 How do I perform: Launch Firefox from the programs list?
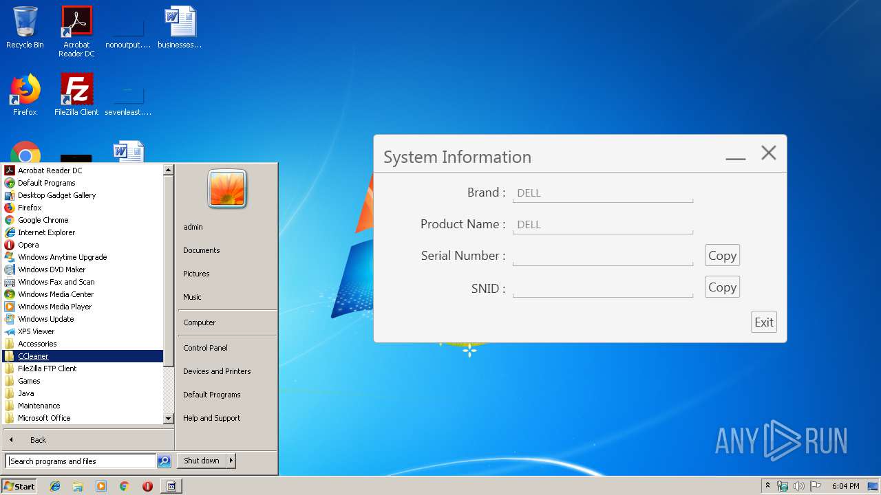83,208
